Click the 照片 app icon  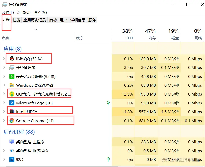coord(12,159)
